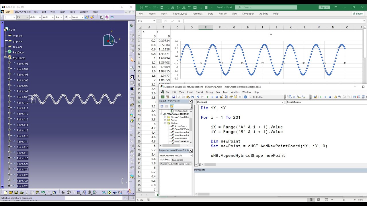
Task: Collapse Modules folder in VBA project tree
Action: click(x=165, y=123)
